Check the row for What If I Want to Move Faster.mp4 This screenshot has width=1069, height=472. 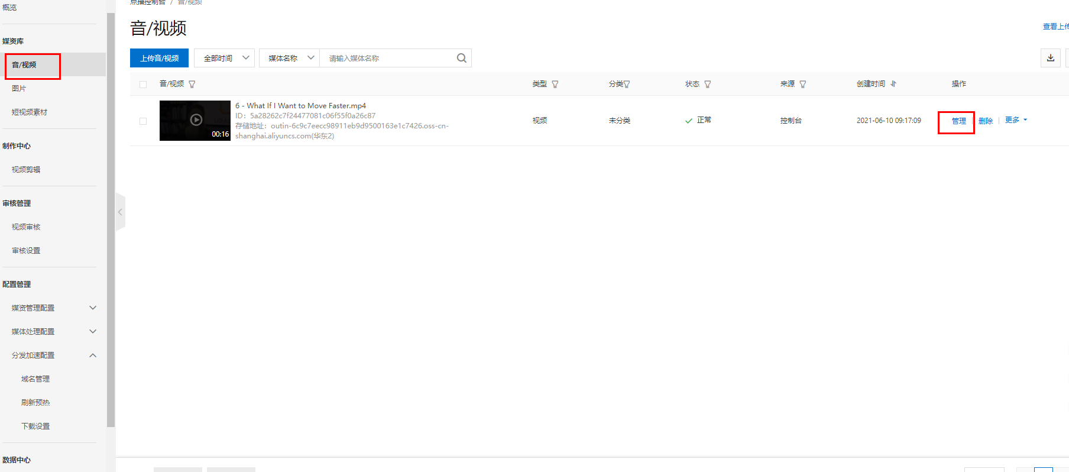coord(143,121)
